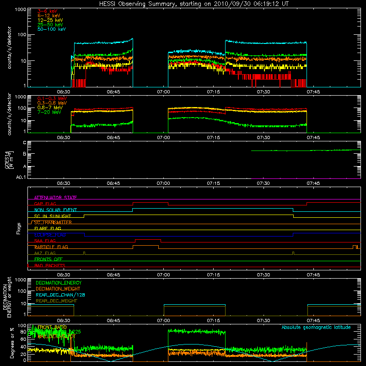The height and width of the screenshot is (366, 366).
Task: Click the DECIMATION ENERGY or weight axis label
Action: [x=7, y=297]
